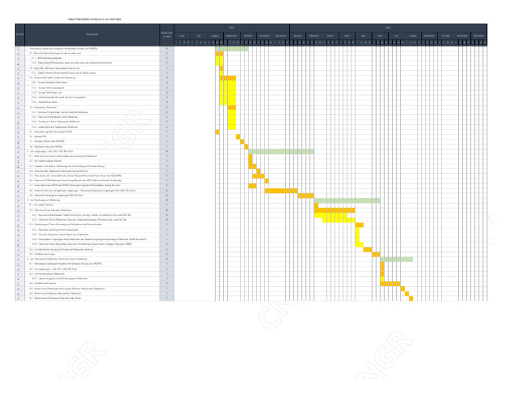Click the DURATION in week column header
The height and width of the screenshot is (397, 513).
click(167, 34)
